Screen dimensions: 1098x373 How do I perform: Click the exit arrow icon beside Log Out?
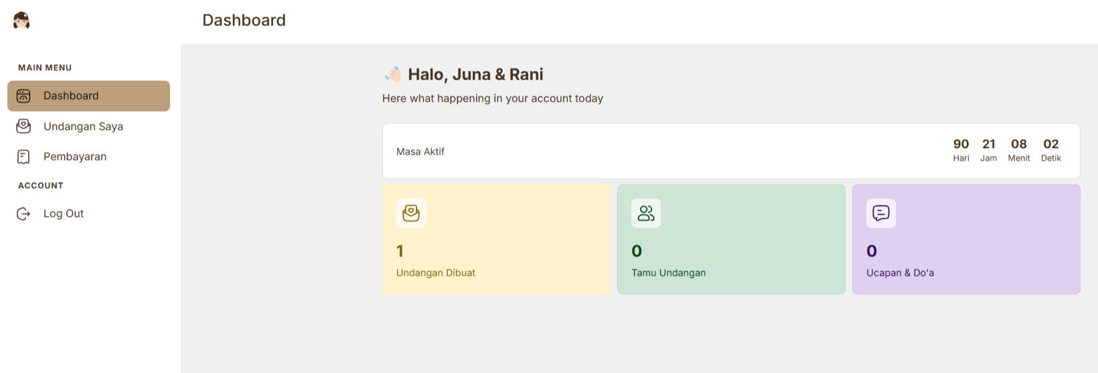(23, 214)
